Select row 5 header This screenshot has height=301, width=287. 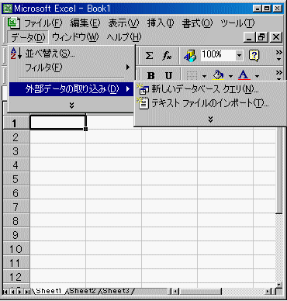click(x=16, y=179)
